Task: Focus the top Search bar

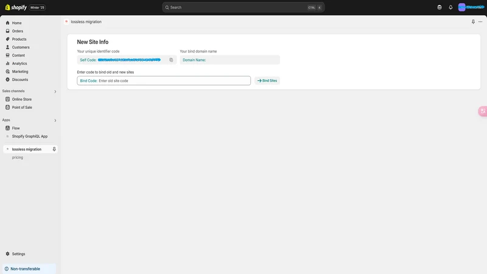Action: pyautogui.click(x=243, y=7)
